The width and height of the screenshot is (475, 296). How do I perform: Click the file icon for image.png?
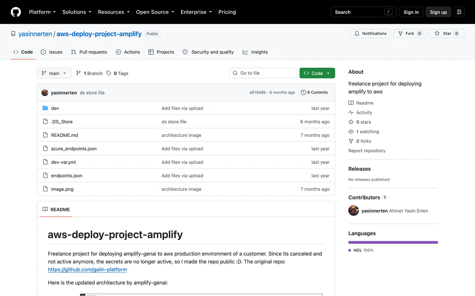click(x=45, y=189)
